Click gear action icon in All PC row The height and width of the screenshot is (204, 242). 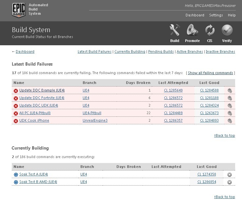click(x=230, y=113)
